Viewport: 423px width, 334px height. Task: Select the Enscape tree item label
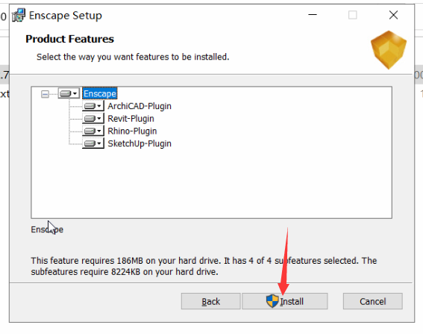(100, 93)
